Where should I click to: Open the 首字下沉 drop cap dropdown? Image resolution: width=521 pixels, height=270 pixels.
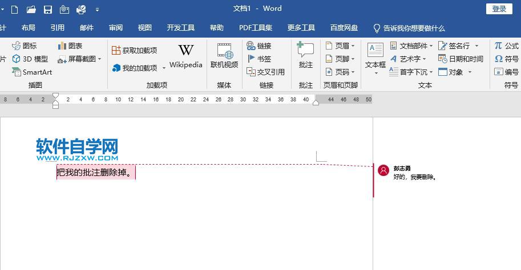(411, 72)
